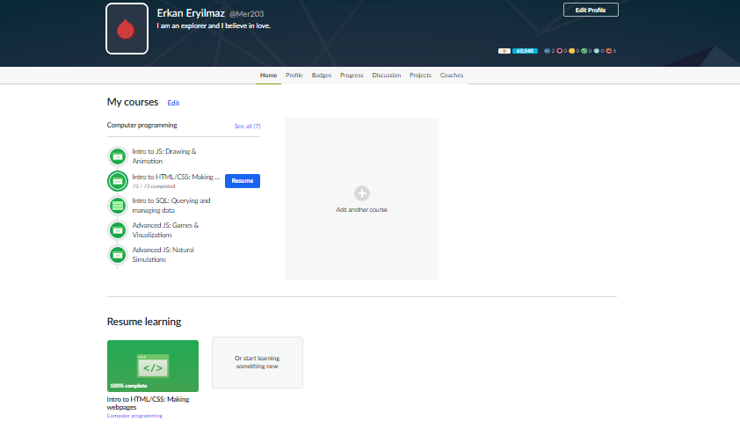Image resolution: width=740 pixels, height=443 pixels.
Task: Click the Edit link beside My courses
Action: (x=173, y=103)
